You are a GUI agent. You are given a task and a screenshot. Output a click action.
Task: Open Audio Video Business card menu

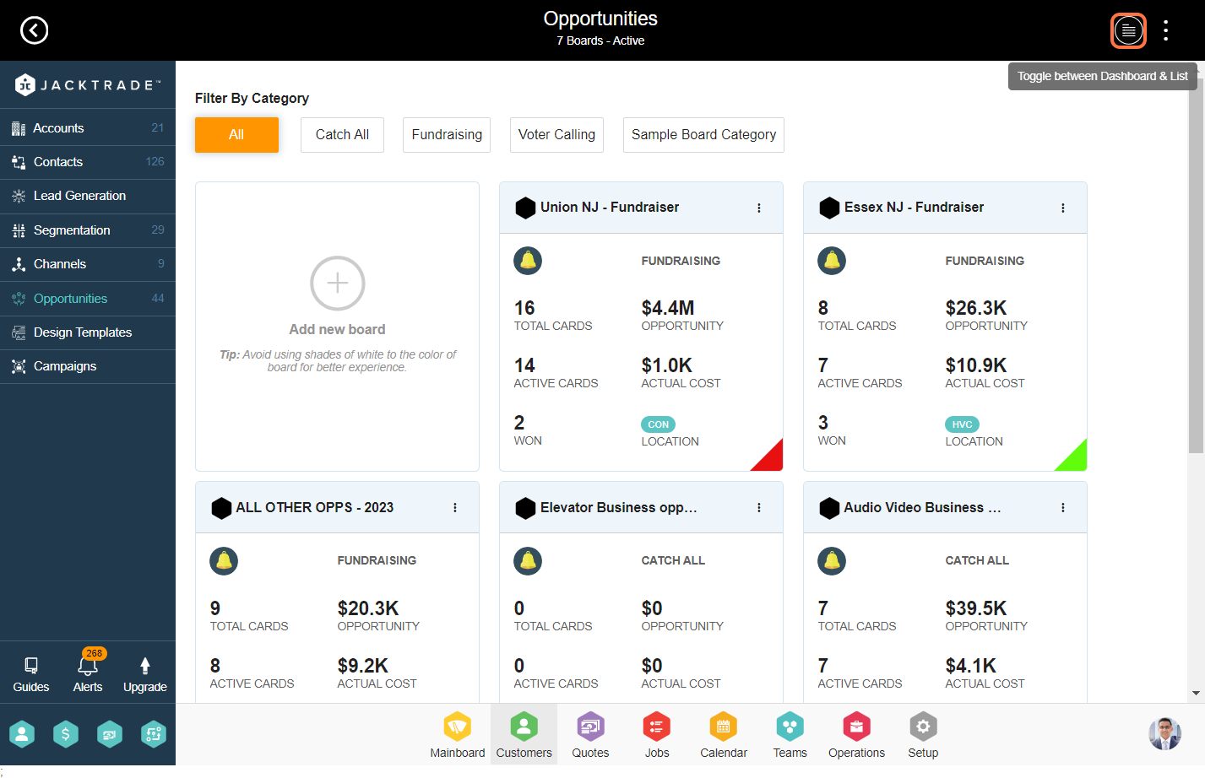pos(1062,508)
